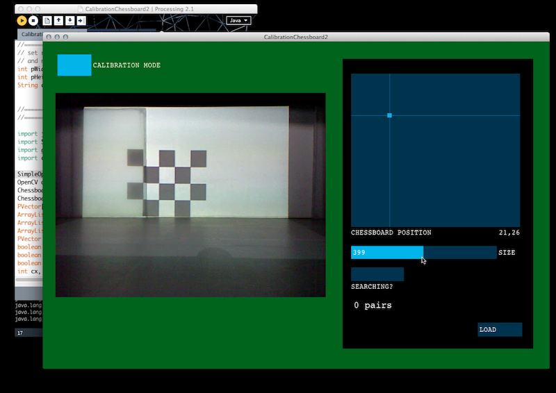
Task: Export the application with the right-arrow icon
Action: click(81, 21)
